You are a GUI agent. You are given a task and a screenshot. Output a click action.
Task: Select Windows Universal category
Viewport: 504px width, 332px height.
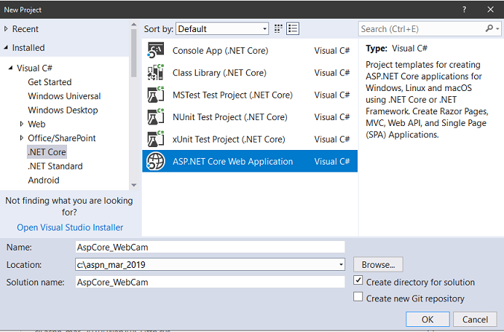[64, 96]
